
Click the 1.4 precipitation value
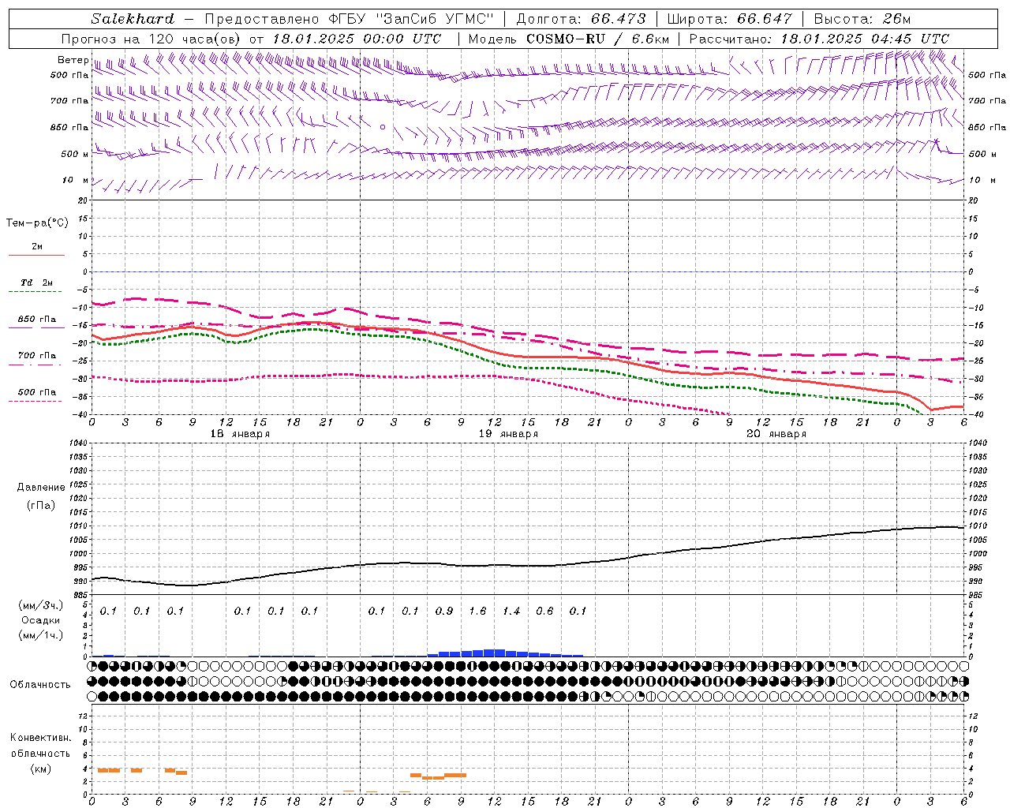tap(511, 612)
